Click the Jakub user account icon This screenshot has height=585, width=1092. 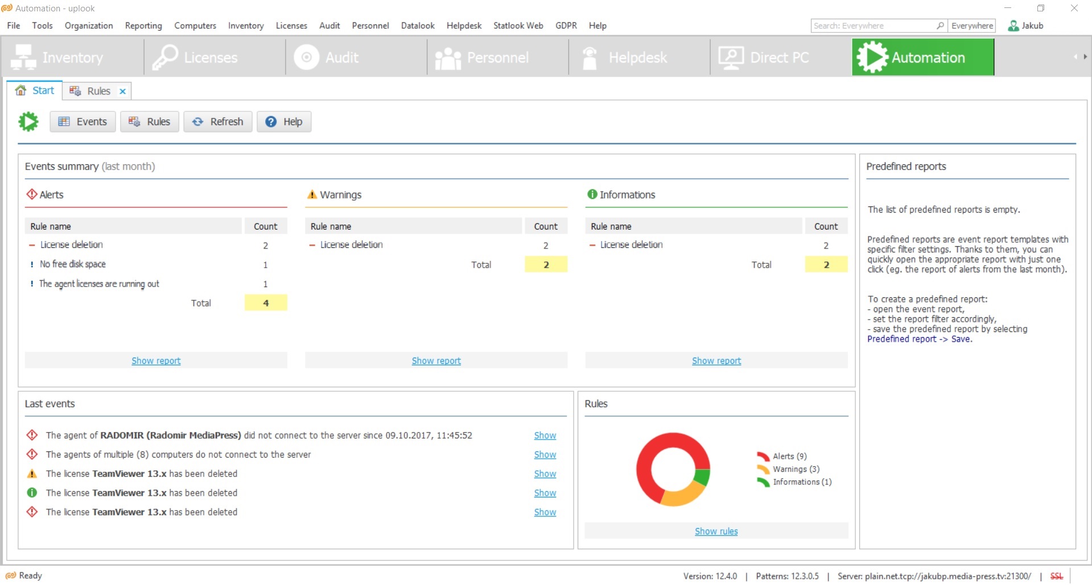[x=1013, y=26]
